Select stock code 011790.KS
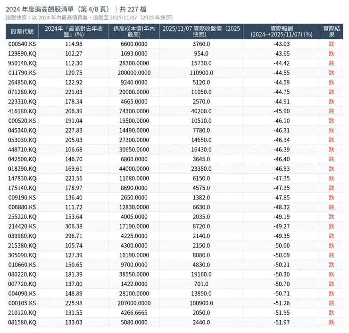The width and height of the screenshot is (349, 333). coord(22,73)
